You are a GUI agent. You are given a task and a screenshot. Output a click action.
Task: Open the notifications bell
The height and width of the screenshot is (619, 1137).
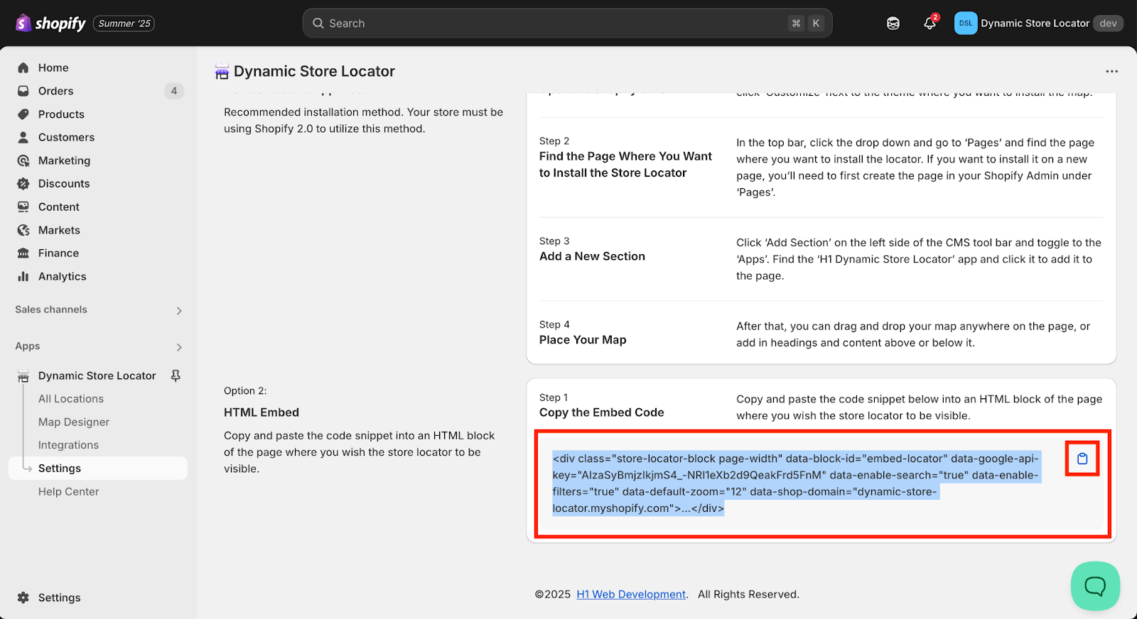click(929, 23)
